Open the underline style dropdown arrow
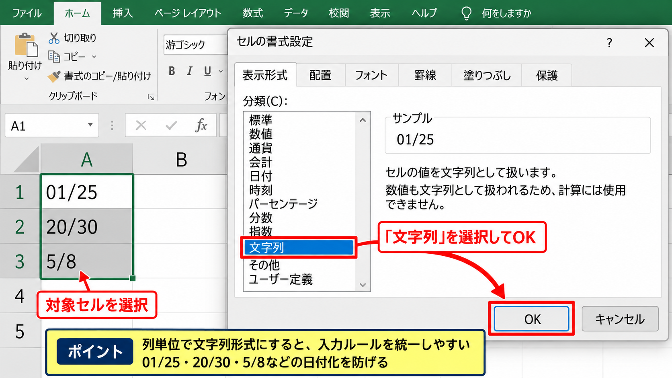Viewport: 672px width, 378px height. click(221, 72)
